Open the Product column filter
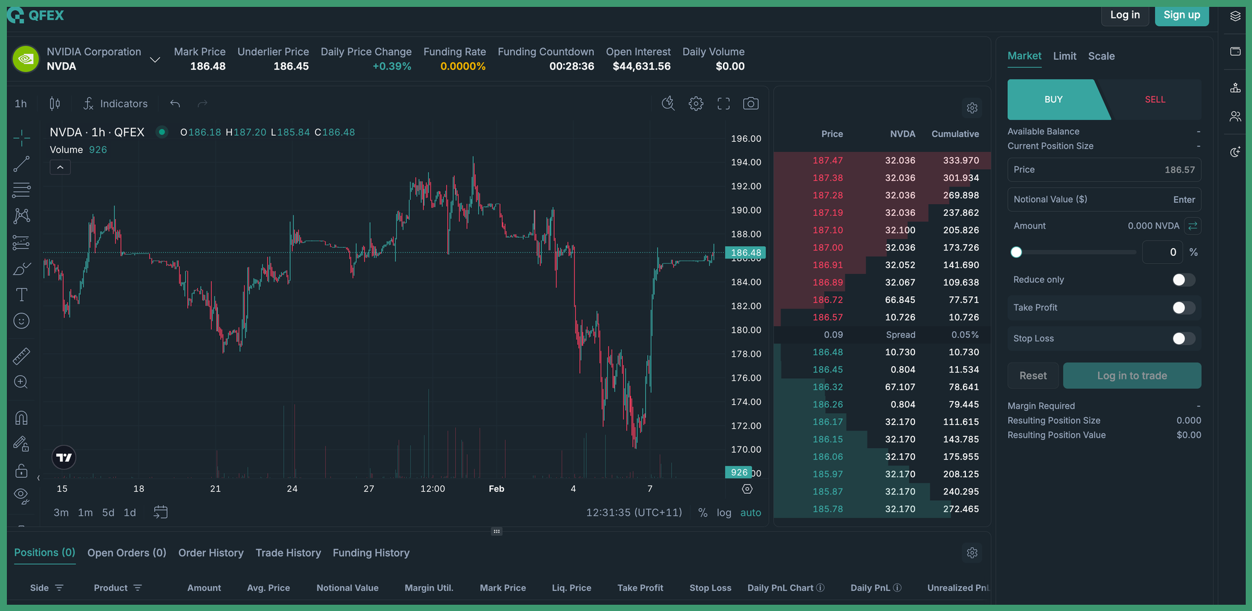The image size is (1252, 611). coord(138,588)
